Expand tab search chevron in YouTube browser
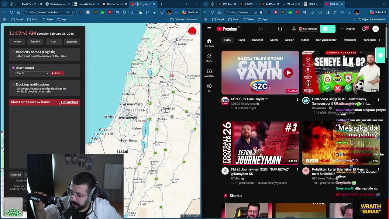 pos(205,4)
